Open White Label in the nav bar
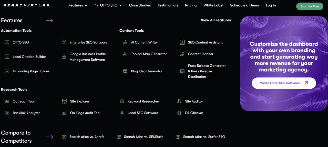This screenshot has width=328, height=147. coord(213,5)
